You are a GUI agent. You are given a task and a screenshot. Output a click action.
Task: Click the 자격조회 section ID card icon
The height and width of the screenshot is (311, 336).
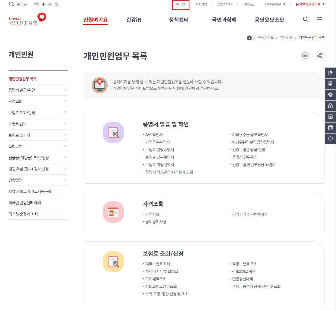(113, 212)
